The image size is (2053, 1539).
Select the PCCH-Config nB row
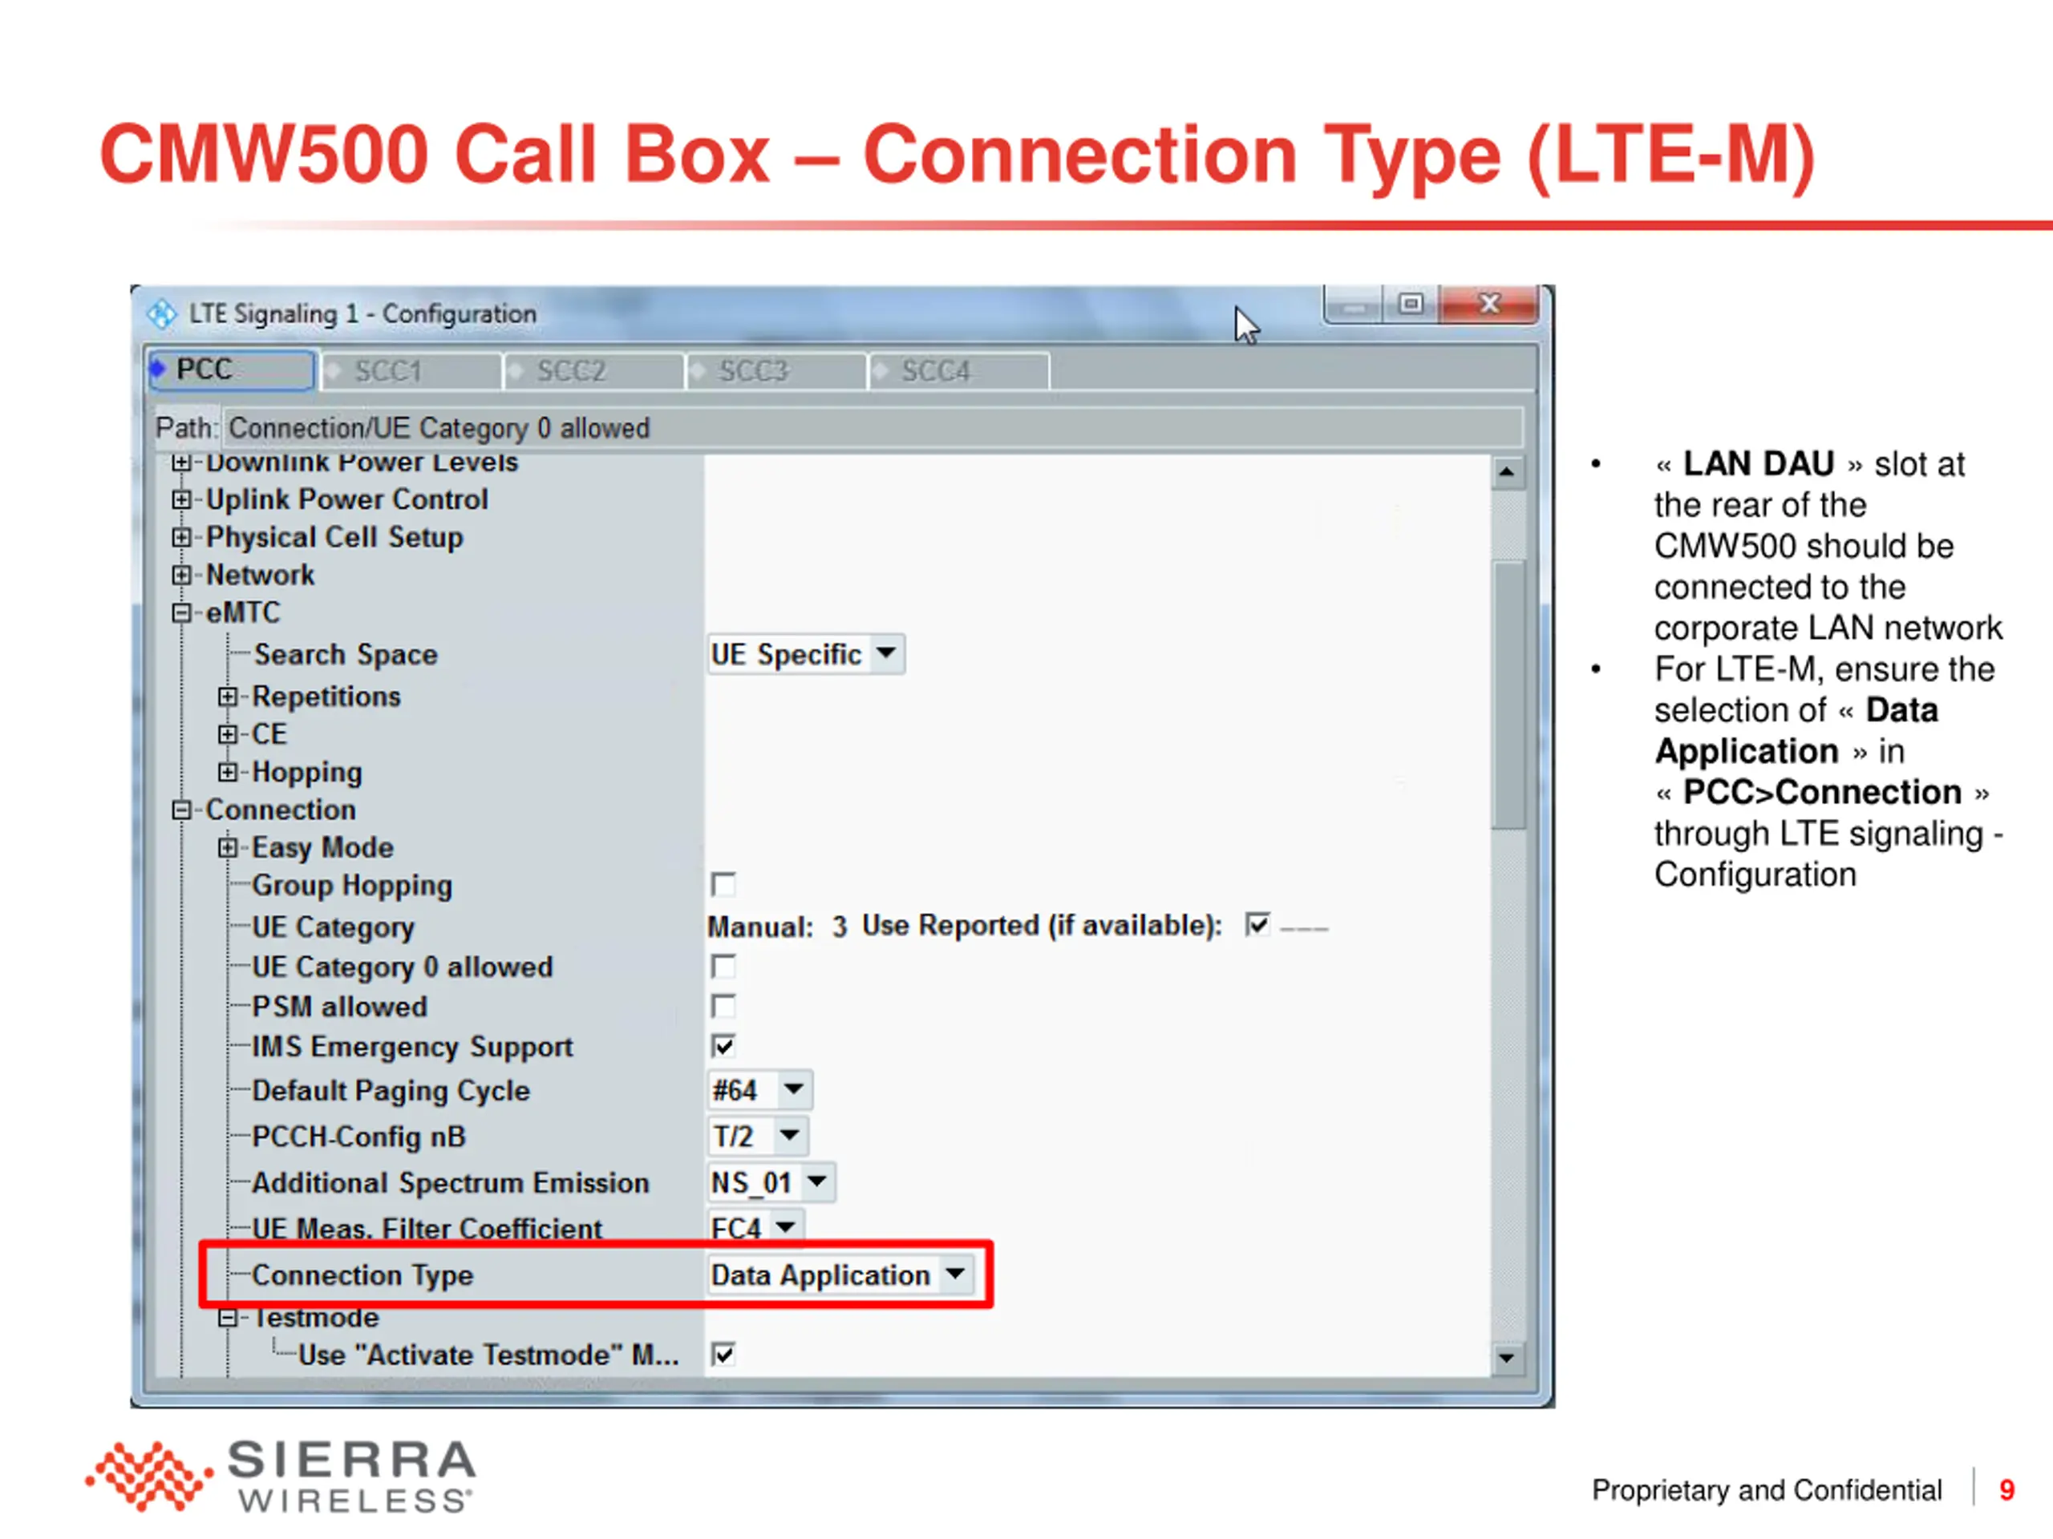[358, 1137]
